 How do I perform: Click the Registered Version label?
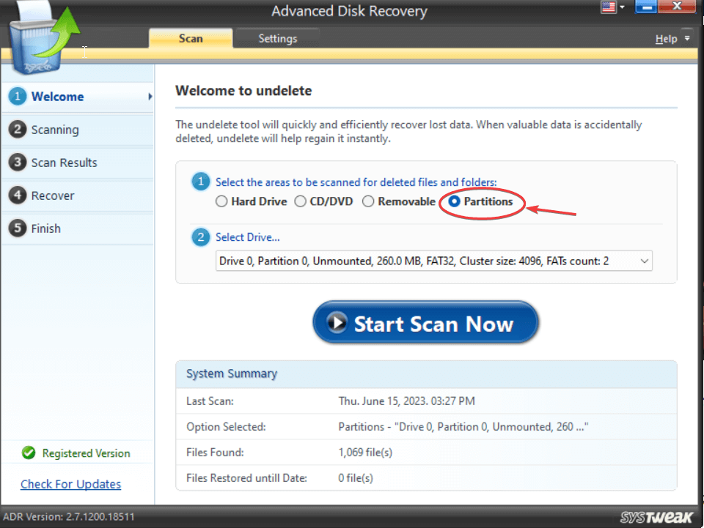[x=87, y=453]
